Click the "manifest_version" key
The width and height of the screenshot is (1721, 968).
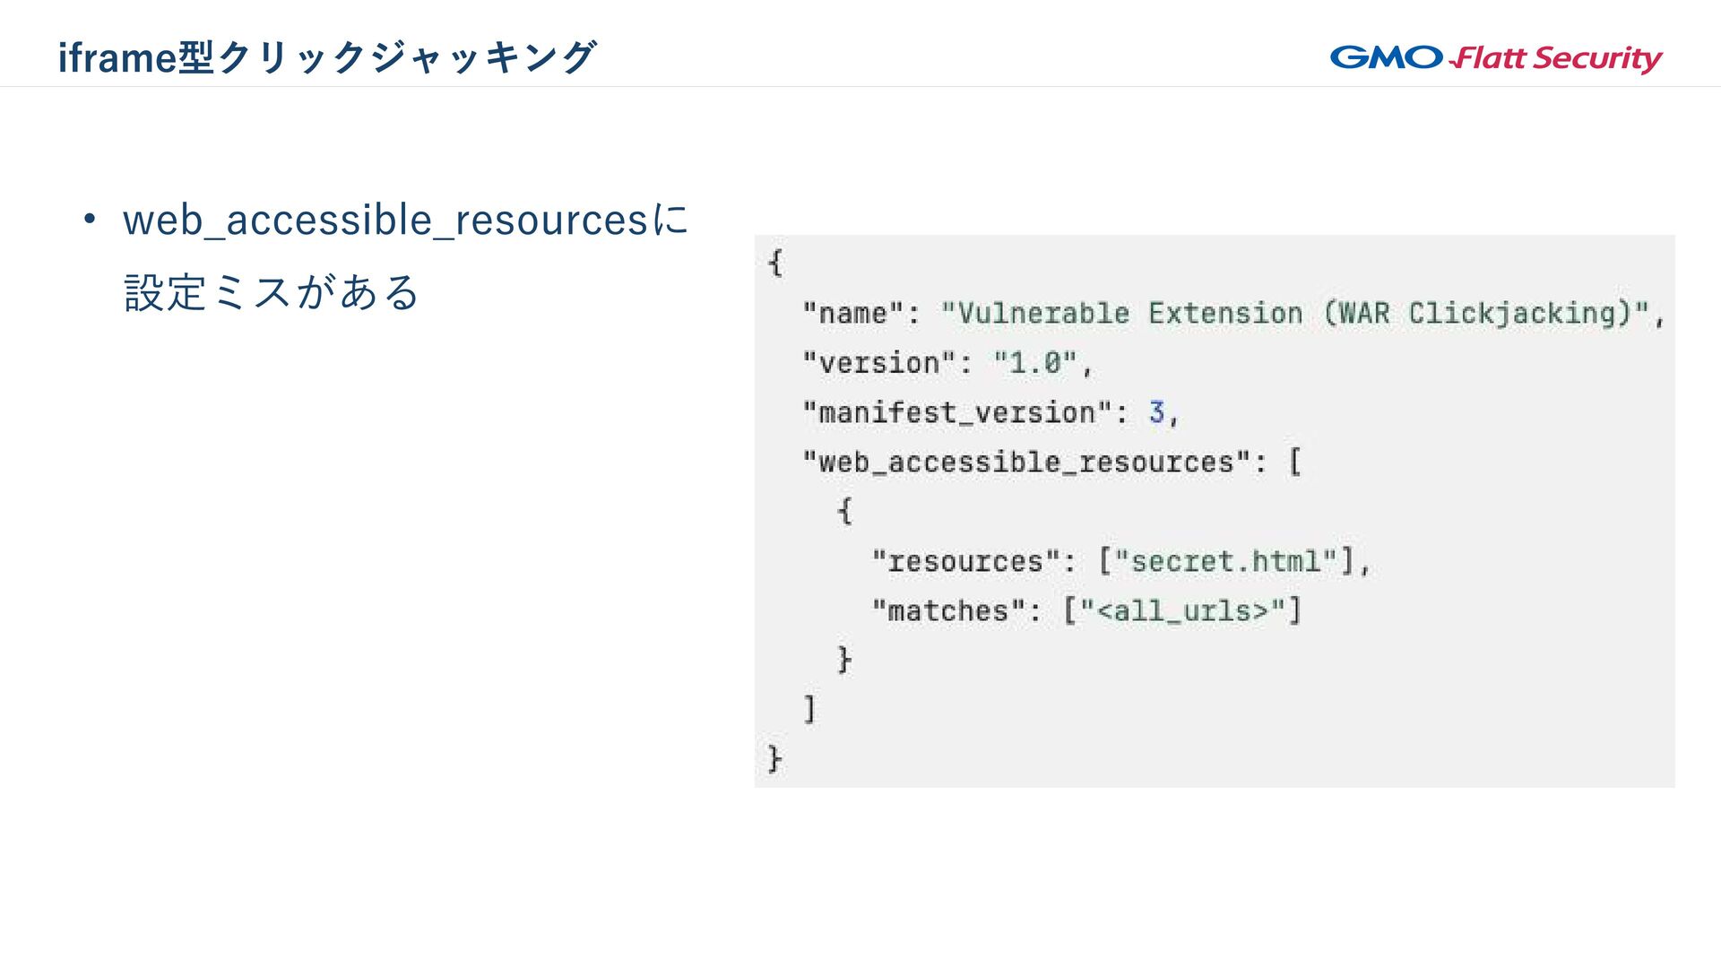coord(956,413)
